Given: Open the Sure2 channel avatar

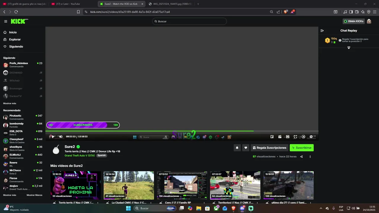Looking at the screenshot, I should [56, 149].
